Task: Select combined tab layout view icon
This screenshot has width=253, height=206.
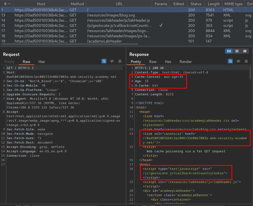Action: click(245, 51)
